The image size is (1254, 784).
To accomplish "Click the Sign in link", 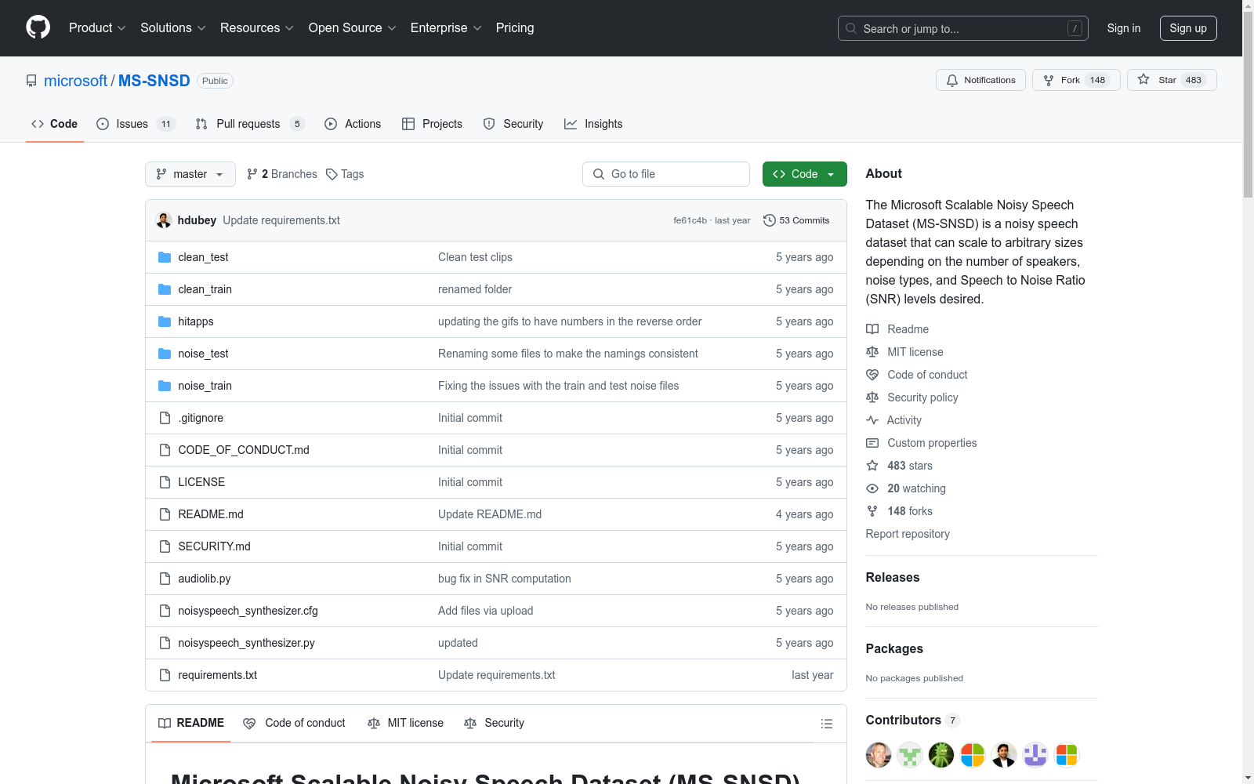I will click(1124, 28).
